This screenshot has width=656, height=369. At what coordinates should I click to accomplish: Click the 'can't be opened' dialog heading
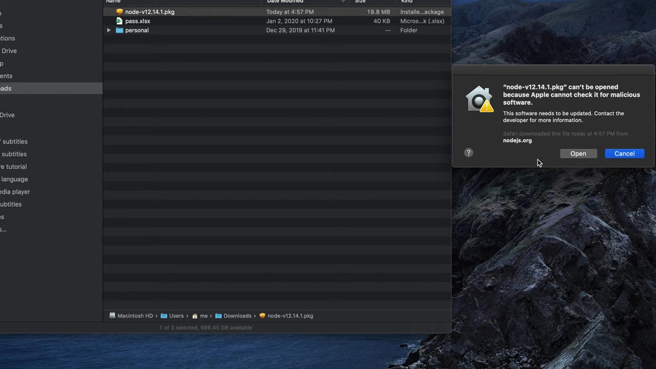point(572,95)
